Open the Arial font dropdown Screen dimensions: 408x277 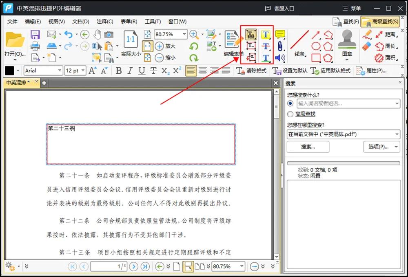tap(43, 70)
